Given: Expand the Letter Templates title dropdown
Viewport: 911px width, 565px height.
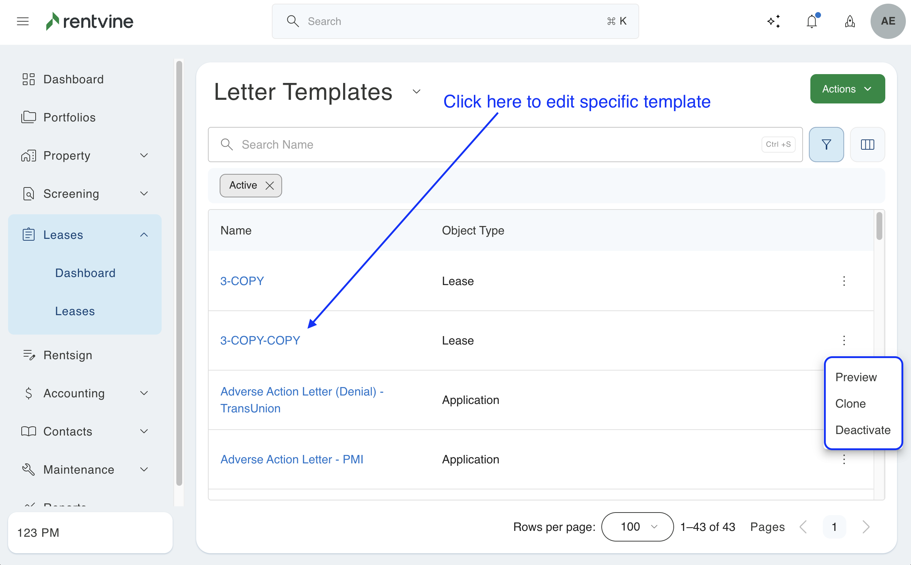Looking at the screenshot, I should [417, 92].
